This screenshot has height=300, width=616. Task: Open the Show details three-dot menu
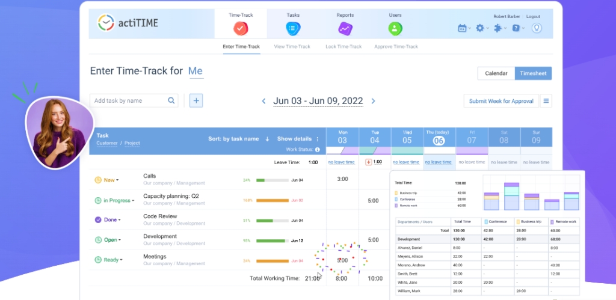tap(318, 139)
